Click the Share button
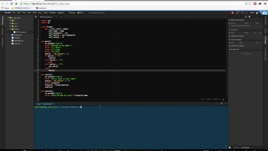 pos(252,13)
